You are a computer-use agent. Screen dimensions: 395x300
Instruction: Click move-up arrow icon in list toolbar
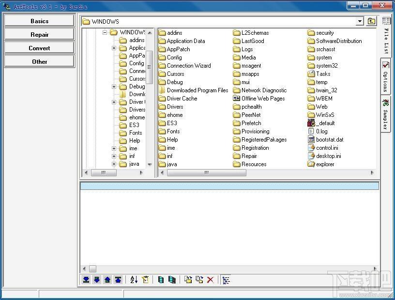(107, 280)
